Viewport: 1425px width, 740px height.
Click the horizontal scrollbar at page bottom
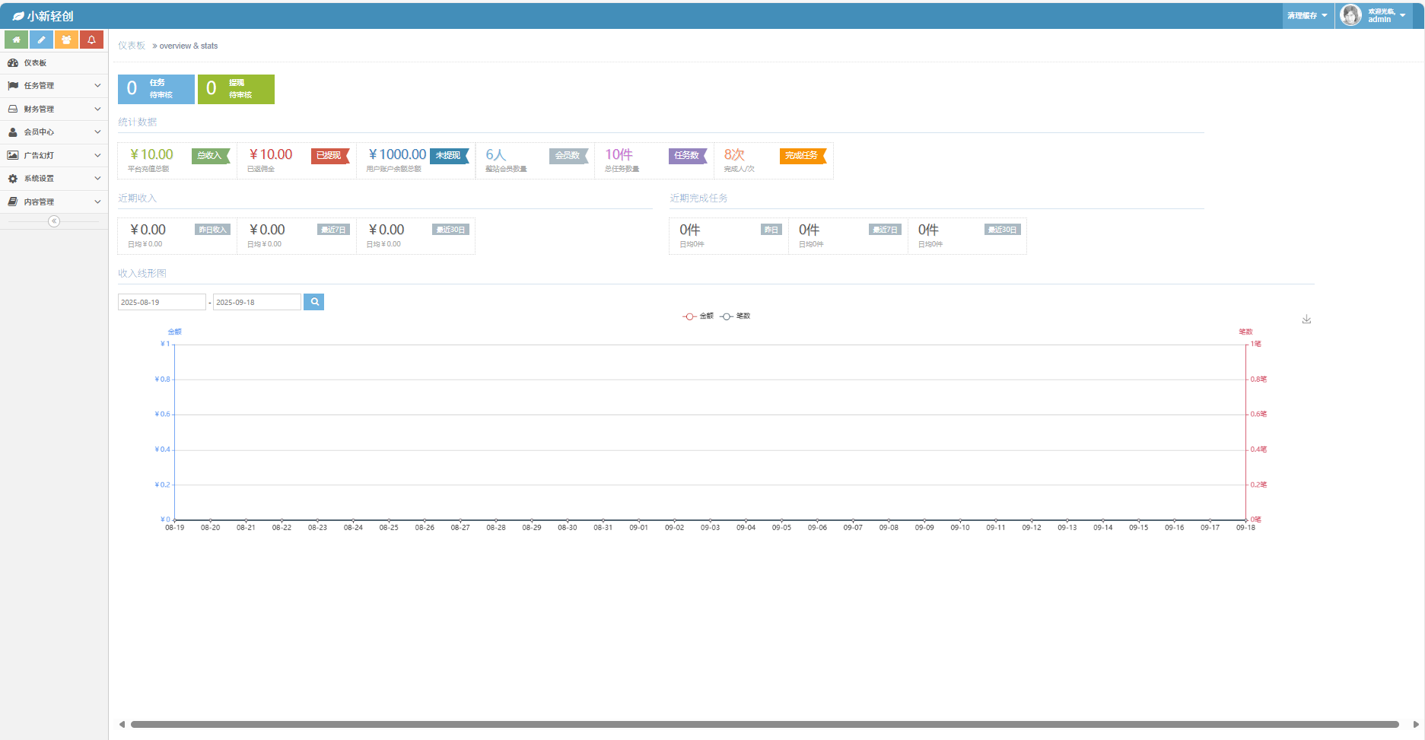click(x=764, y=724)
